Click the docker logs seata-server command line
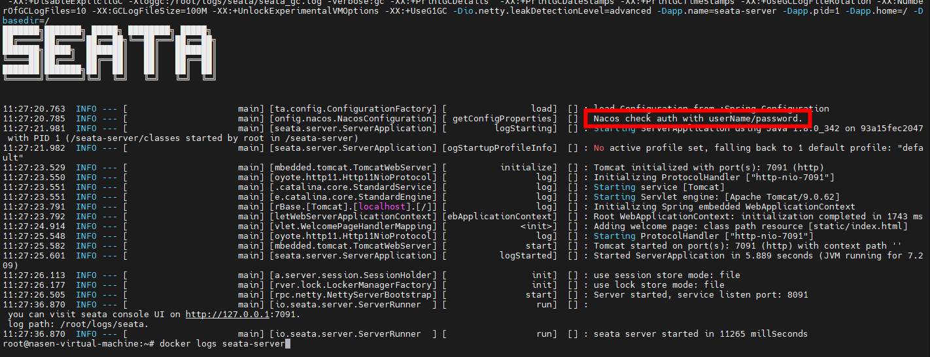This screenshot has height=357, width=930. pos(222,344)
